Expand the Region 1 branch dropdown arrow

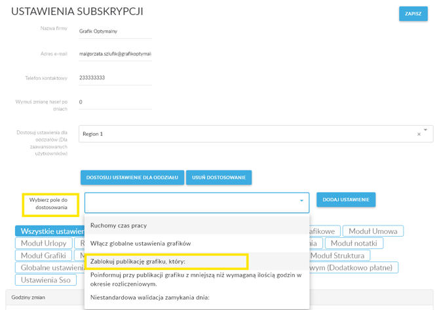pos(426,130)
